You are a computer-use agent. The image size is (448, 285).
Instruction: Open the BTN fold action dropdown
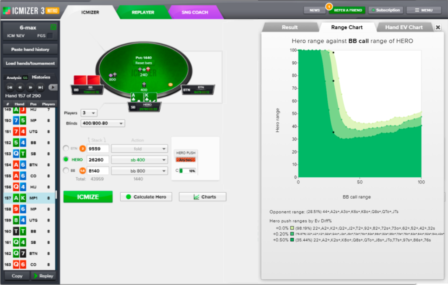click(140, 149)
